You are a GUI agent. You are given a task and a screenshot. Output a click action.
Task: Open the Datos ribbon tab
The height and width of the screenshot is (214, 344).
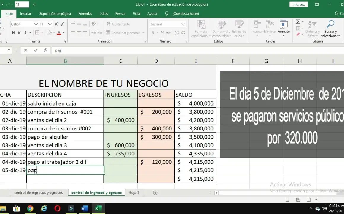tap(103, 14)
